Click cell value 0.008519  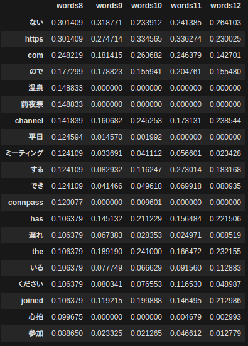(x=225, y=235)
